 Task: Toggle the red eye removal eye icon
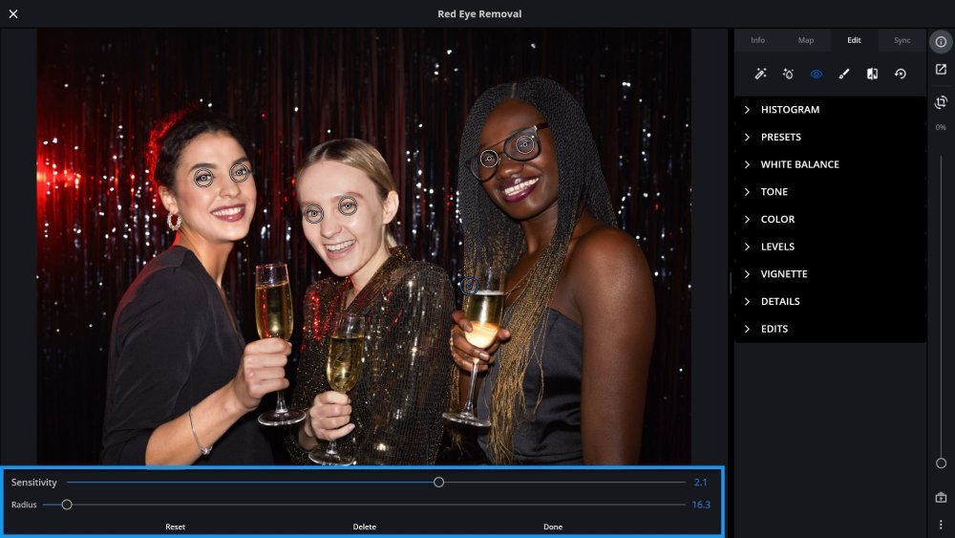[817, 74]
